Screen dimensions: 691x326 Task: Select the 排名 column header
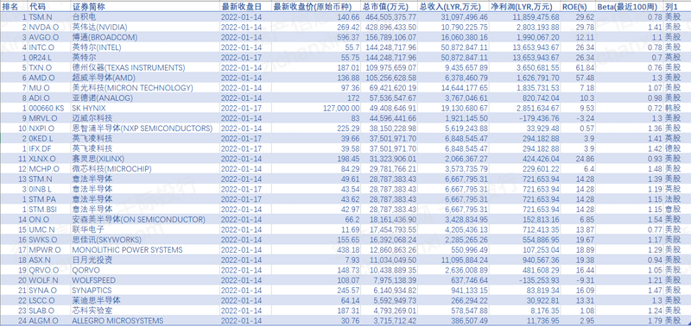pyautogui.click(x=10, y=8)
